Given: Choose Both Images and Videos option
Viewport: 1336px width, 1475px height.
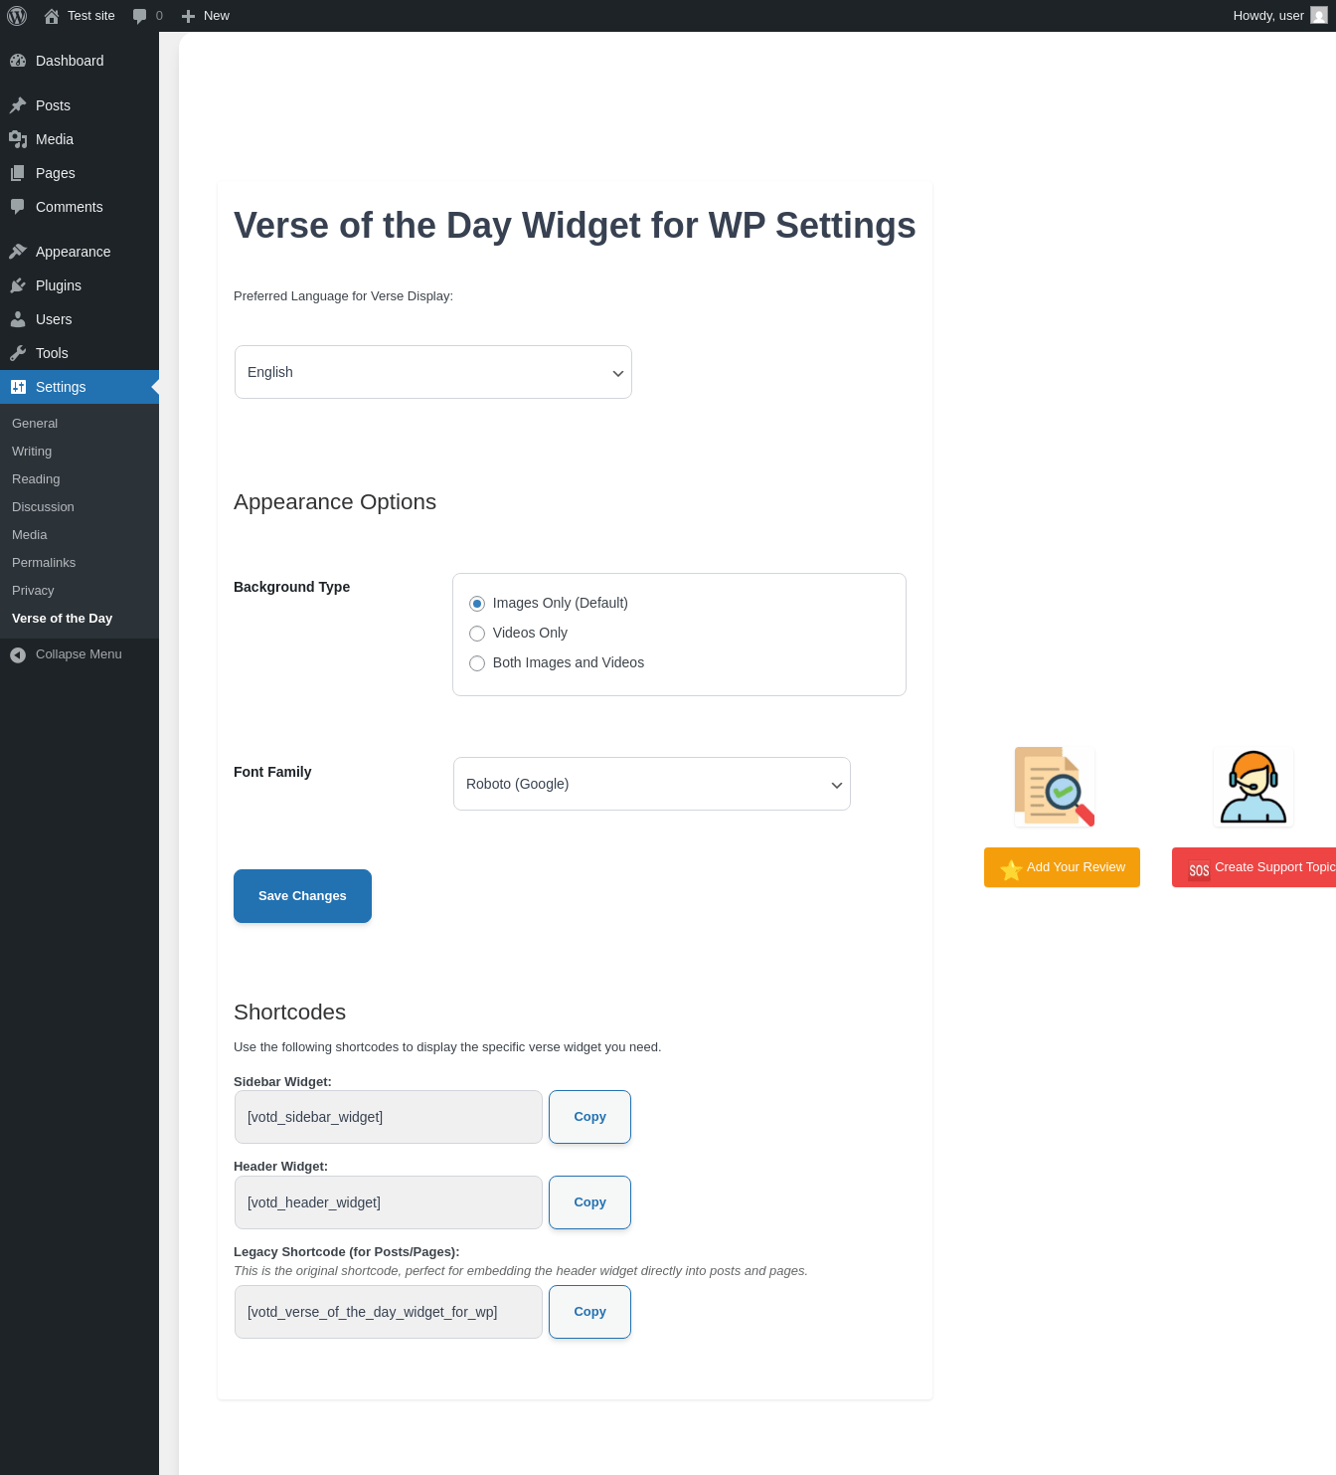Looking at the screenshot, I should click(477, 663).
